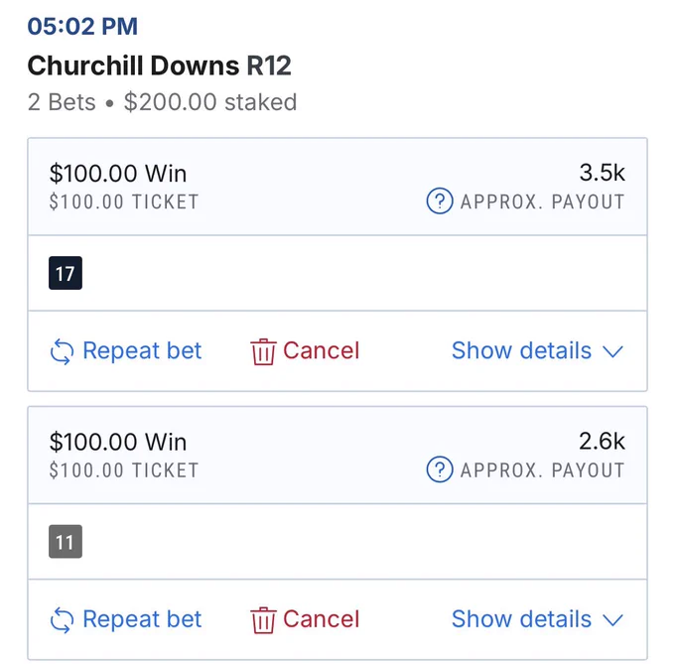This screenshot has height=664, width=675.
Task: Select the horse number 17 badge
Action: coord(66,273)
